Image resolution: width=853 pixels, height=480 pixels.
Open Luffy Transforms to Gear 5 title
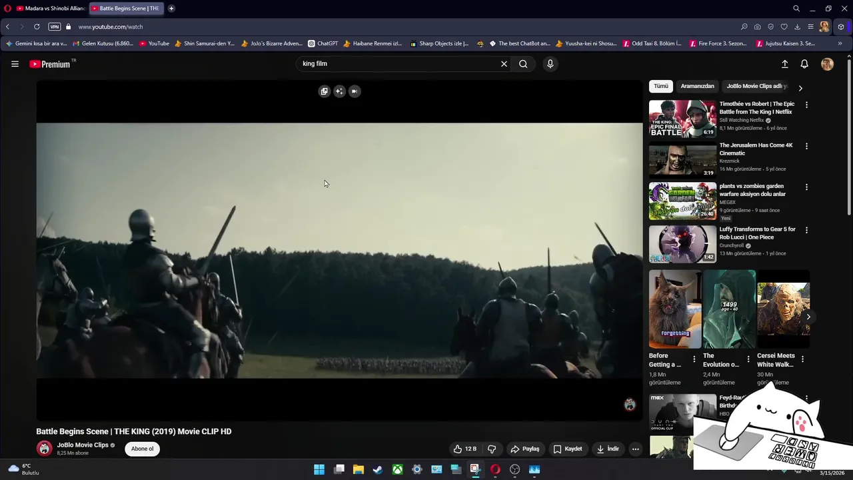tap(757, 233)
